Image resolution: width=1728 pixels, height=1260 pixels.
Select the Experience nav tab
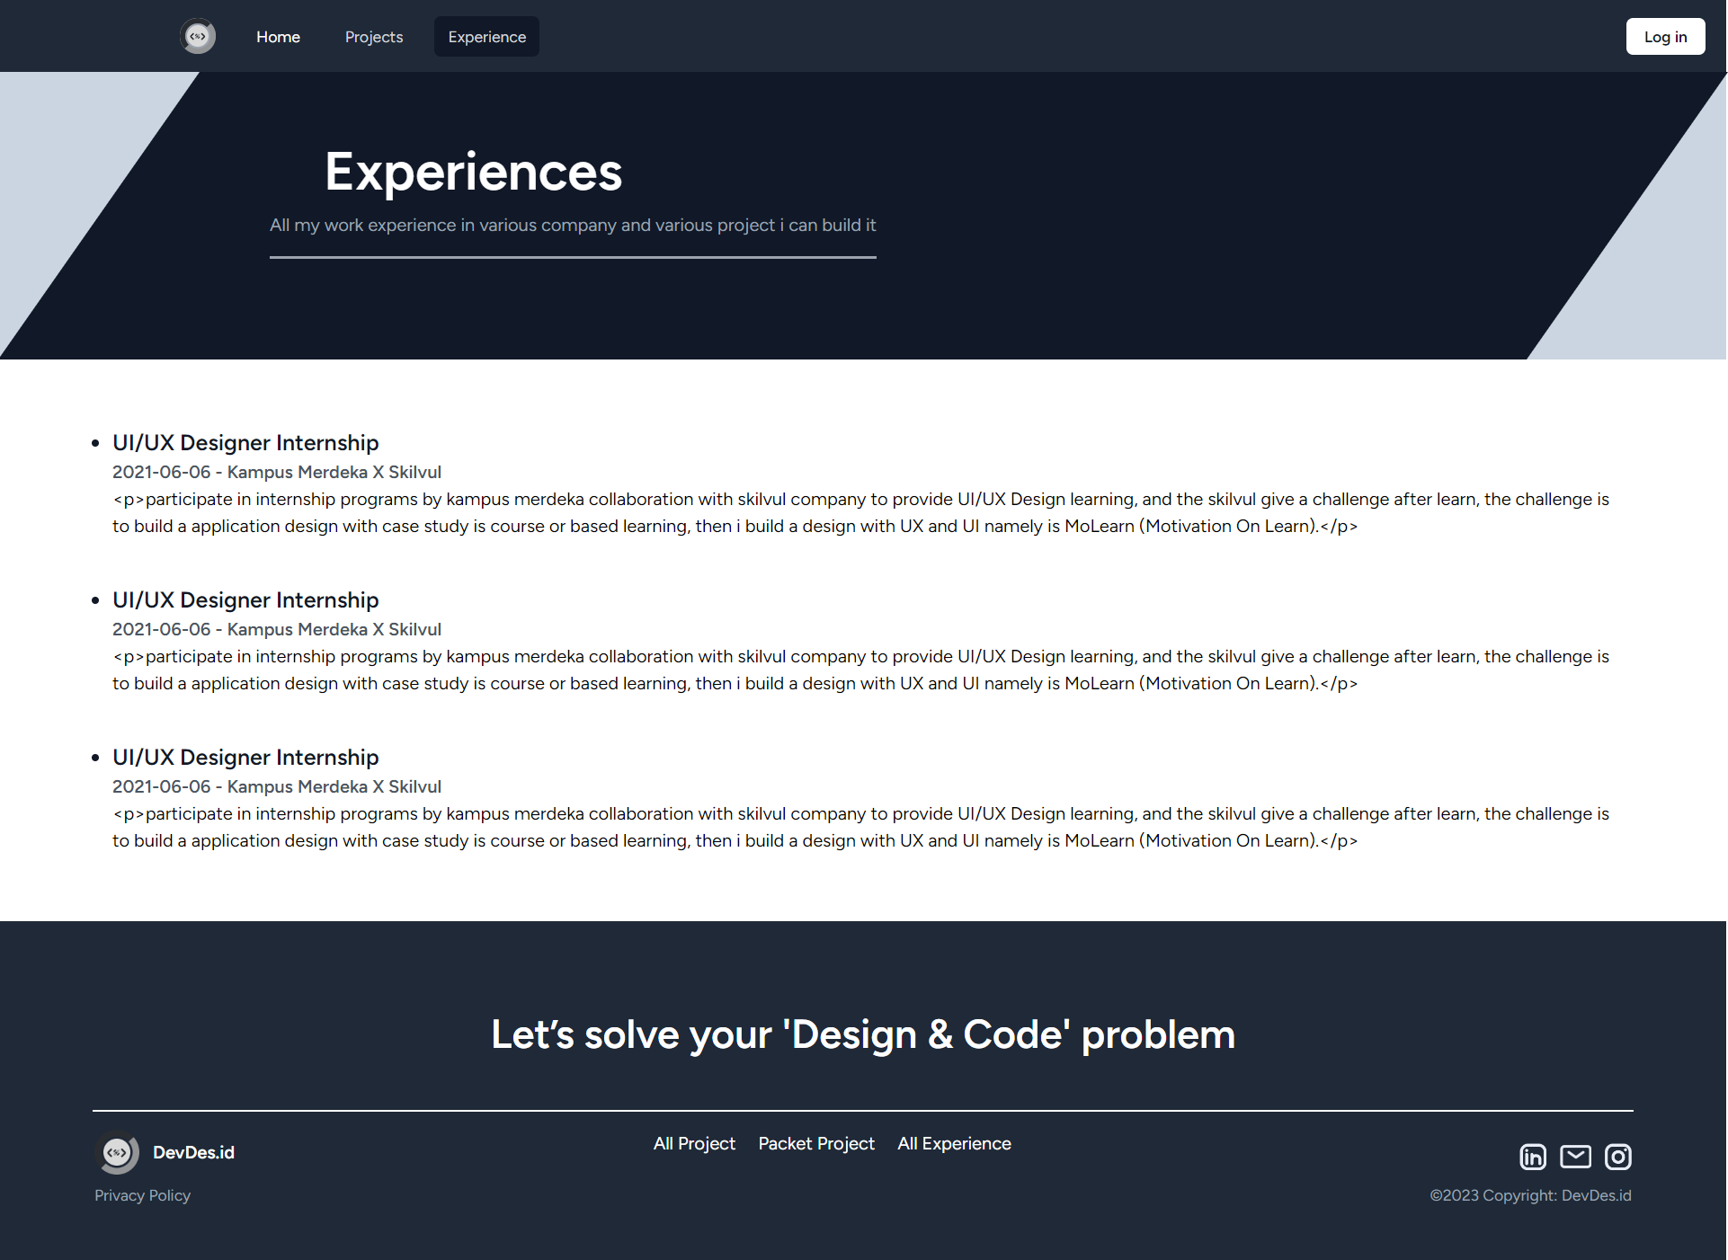click(486, 37)
